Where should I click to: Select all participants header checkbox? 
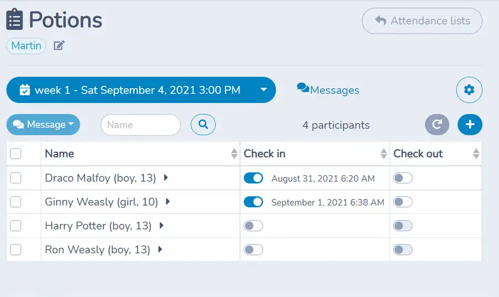point(16,153)
